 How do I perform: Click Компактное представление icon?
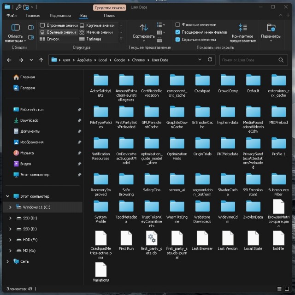(x=242, y=28)
